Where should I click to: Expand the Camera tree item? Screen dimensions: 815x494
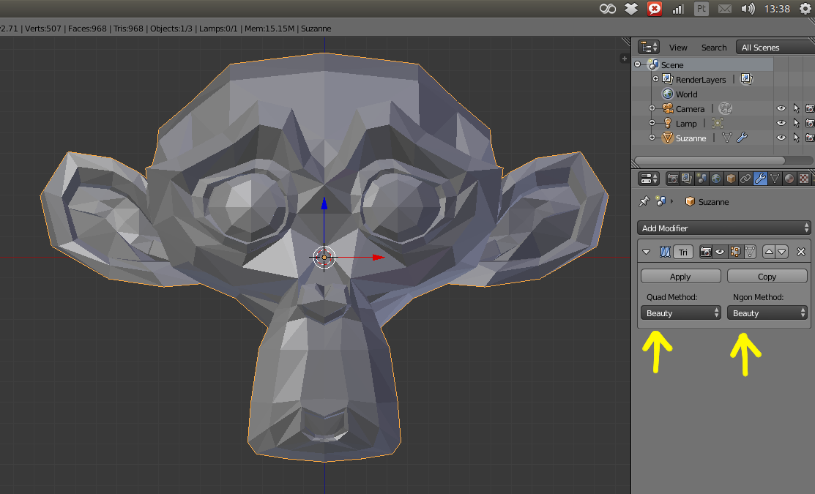(x=652, y=108)
